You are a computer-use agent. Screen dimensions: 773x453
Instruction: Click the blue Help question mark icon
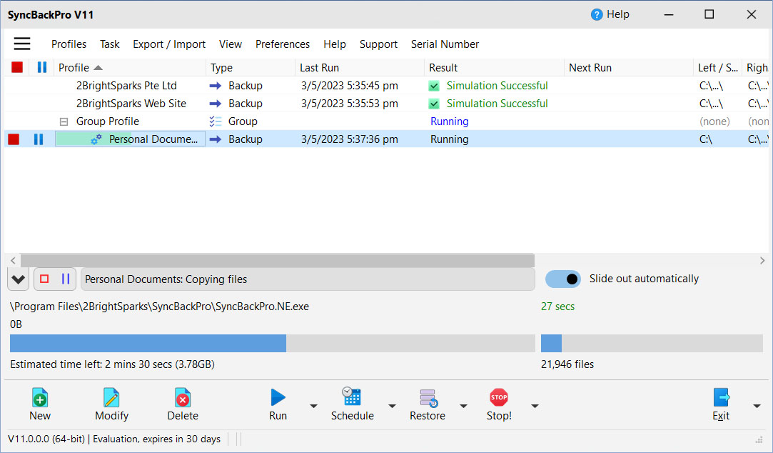coord(597,15)
